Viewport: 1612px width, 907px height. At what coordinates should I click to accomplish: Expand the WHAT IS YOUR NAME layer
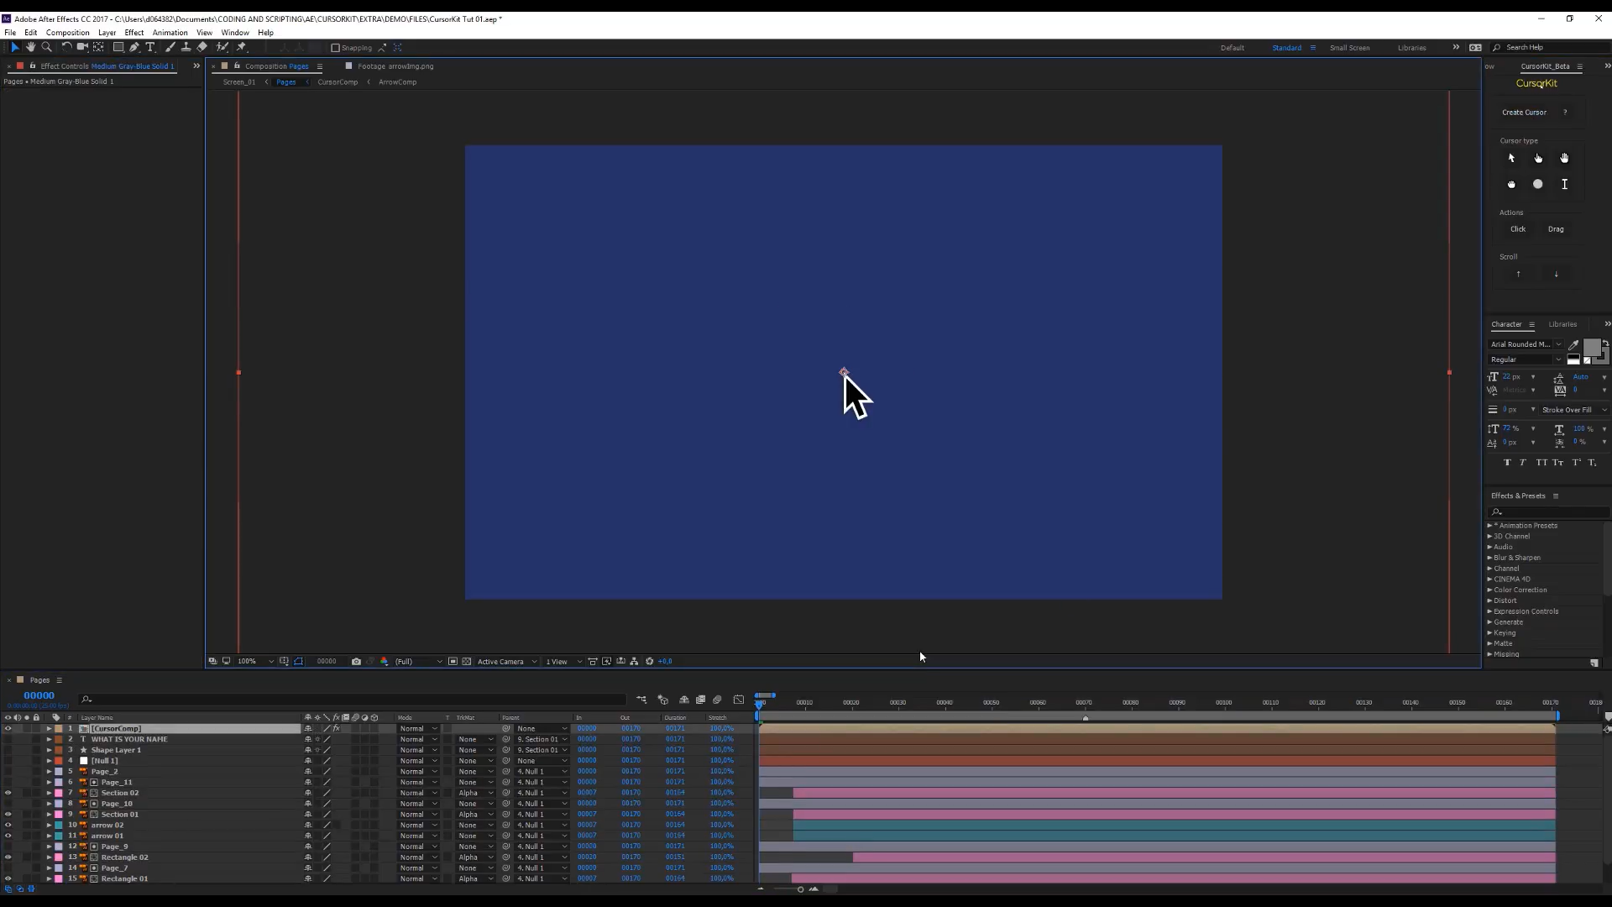(49, 740)
